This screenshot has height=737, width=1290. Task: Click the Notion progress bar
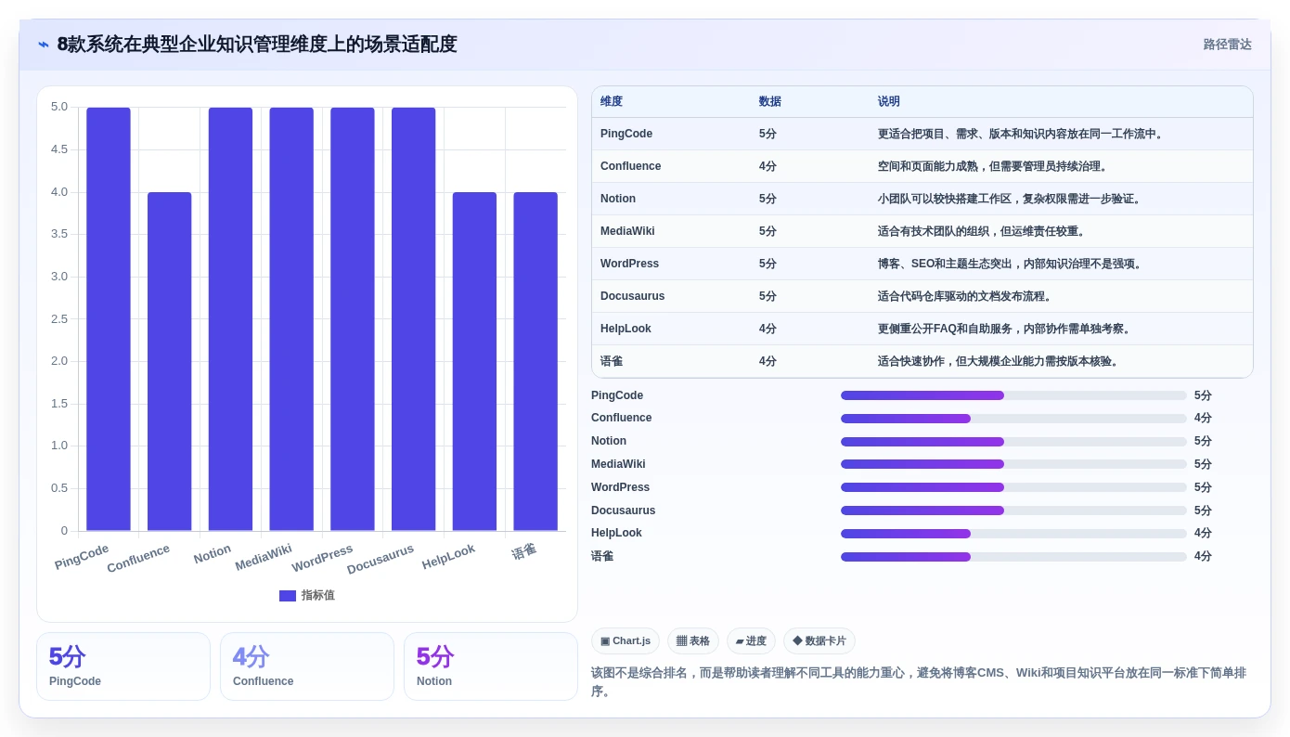[x=1013, y=442]
